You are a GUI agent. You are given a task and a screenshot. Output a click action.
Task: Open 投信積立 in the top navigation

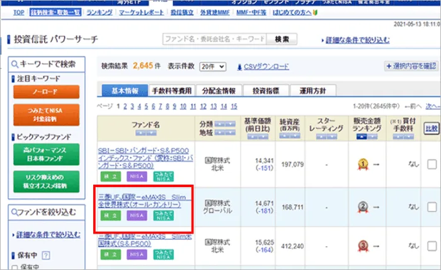click(x=182, y=13)
